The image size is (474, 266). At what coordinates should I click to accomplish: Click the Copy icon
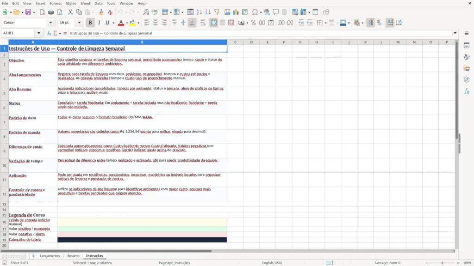(x=79, y=12)
